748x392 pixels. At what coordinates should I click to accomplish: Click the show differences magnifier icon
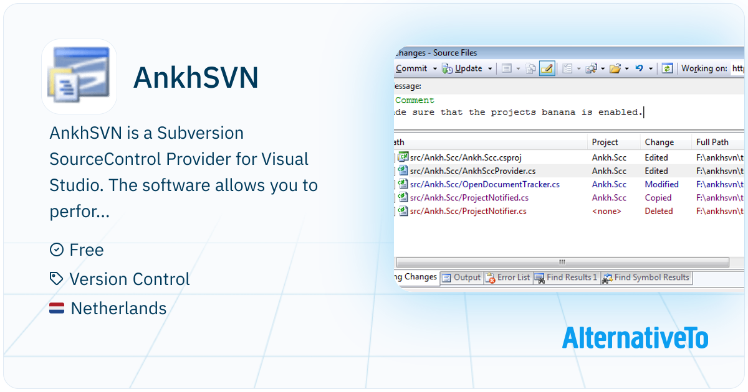point(592,69)
